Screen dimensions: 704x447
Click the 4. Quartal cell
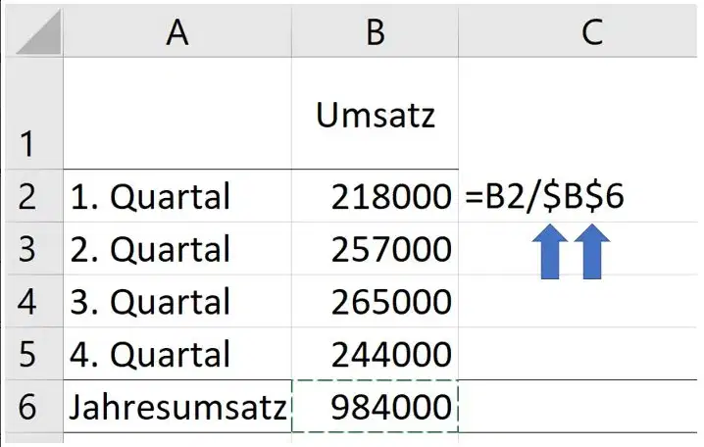click(x=177, y=353)
